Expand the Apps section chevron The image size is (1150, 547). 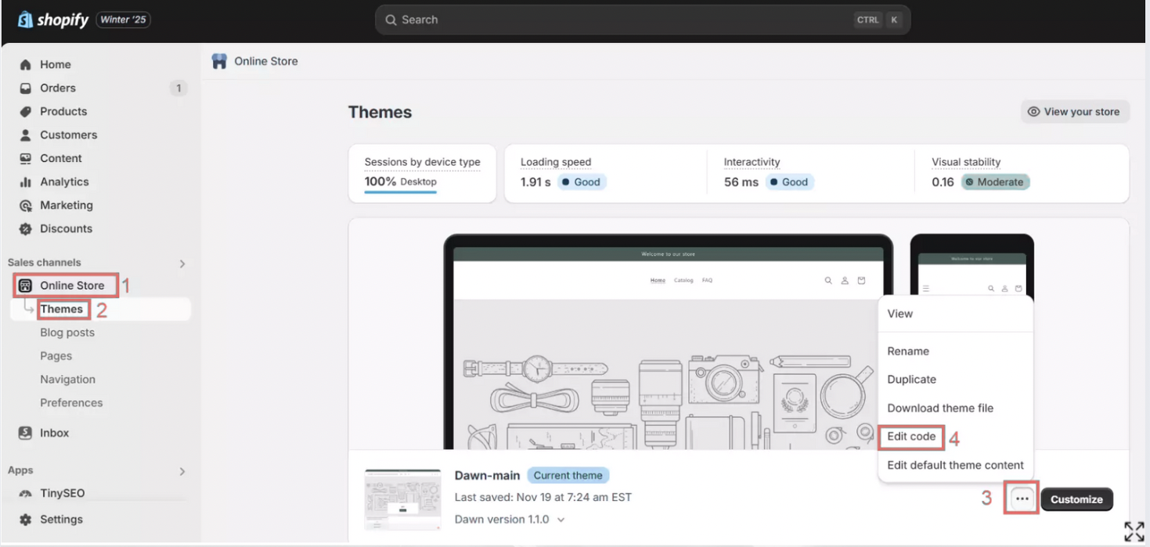click(182, 471)
